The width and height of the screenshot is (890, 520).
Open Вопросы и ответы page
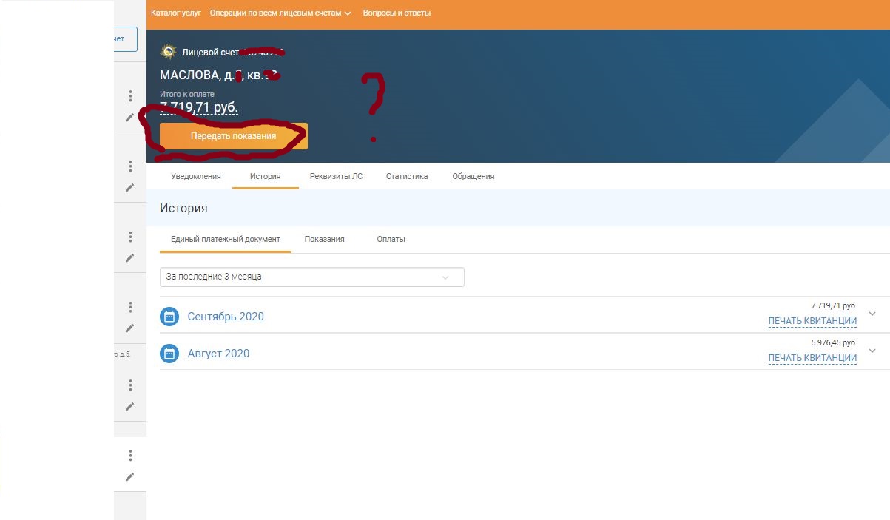pos(397,13)
